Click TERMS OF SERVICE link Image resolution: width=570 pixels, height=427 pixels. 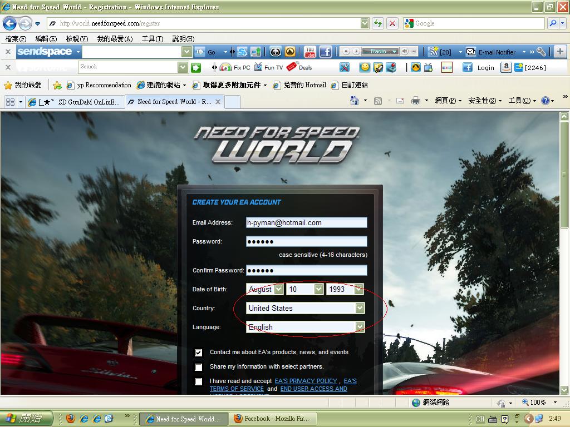[x=237, y=389]
